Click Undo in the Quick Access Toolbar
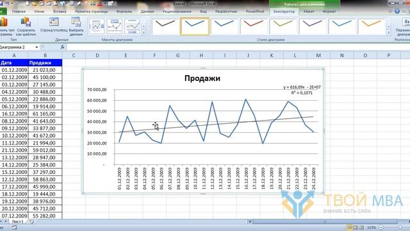The width and height of the screenshot is (410, 231). pos(7,3)
